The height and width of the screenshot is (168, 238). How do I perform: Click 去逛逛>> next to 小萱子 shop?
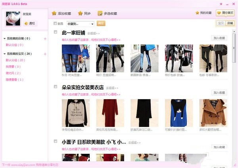coord(134,143)
